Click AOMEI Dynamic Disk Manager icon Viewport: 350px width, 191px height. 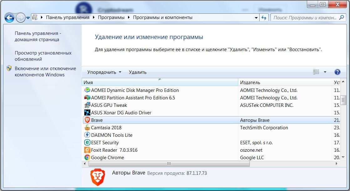pyautogui.click(x=87, y=90)
